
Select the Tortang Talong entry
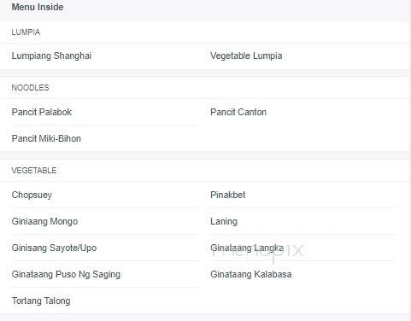(x=41, y=301)
